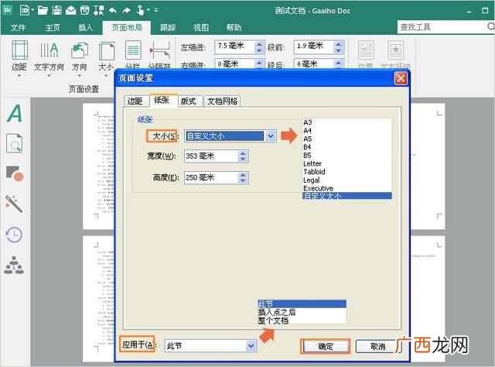Choose Executive in the paper size list

point(347,188)
